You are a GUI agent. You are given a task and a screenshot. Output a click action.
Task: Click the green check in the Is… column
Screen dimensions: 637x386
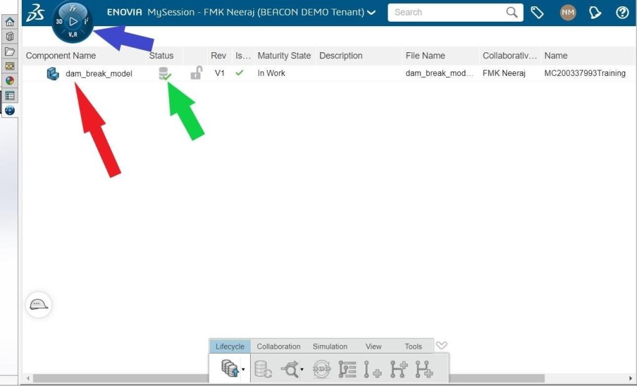(239, 73)
